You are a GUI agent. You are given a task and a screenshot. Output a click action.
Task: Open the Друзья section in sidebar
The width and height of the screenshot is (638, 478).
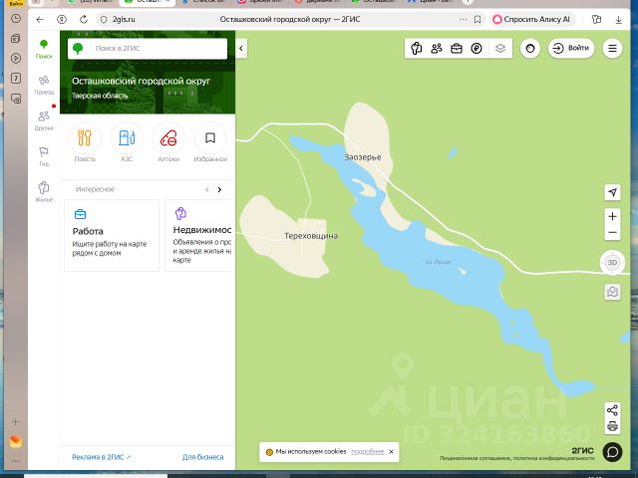point(44,120)
